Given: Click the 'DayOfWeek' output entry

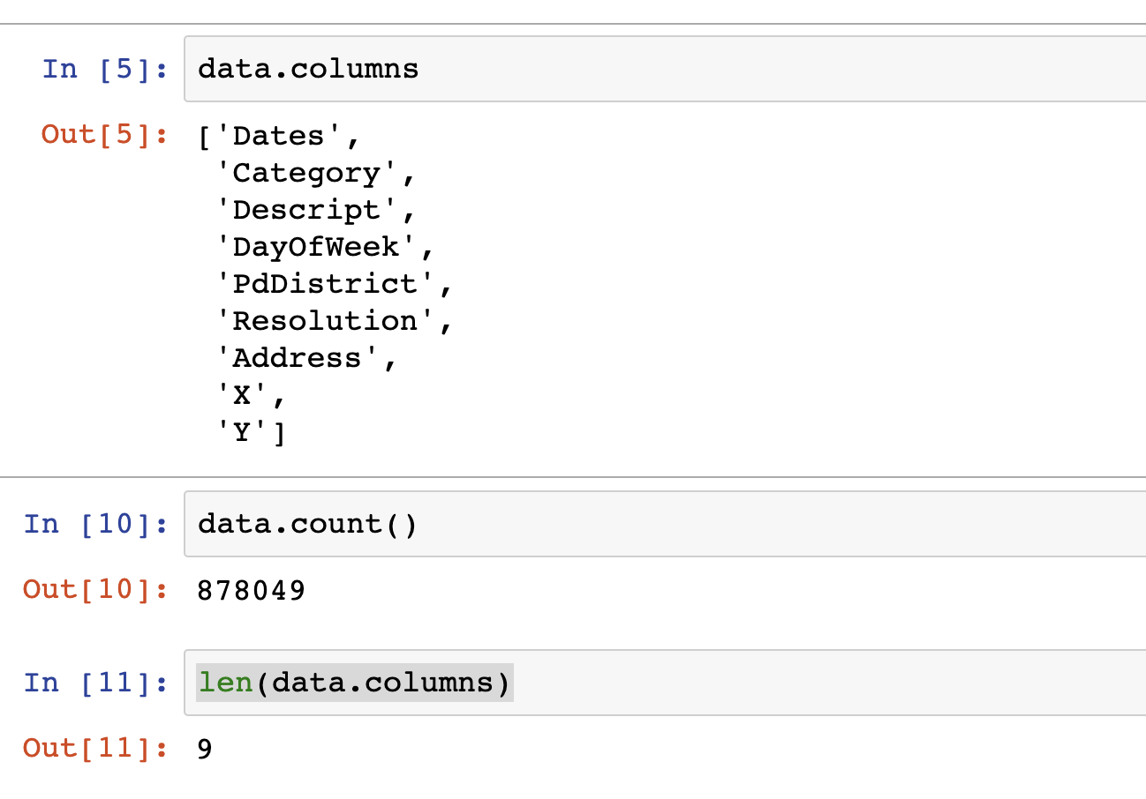Looking at the screenshot, I should pyautogui.click(x=316, y=247).
